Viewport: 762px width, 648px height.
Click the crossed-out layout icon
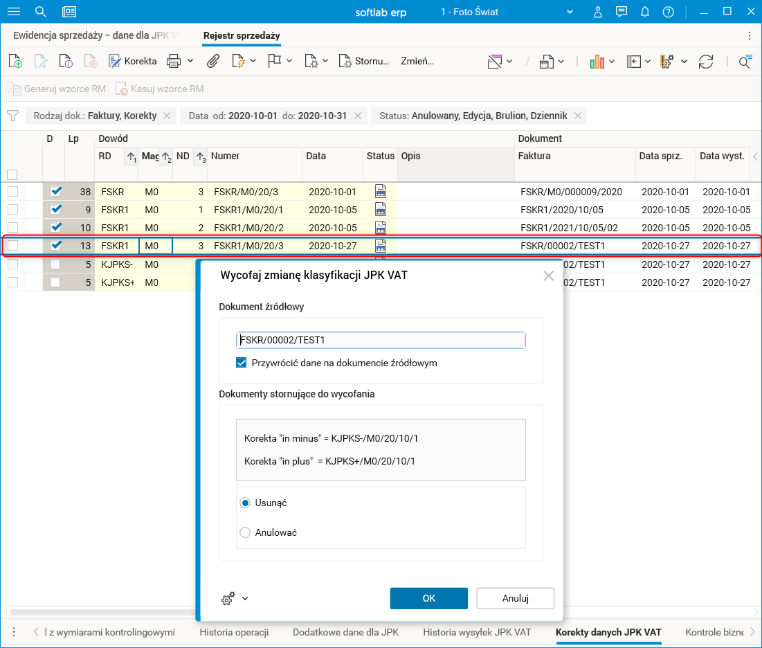(x=495, y=62)
